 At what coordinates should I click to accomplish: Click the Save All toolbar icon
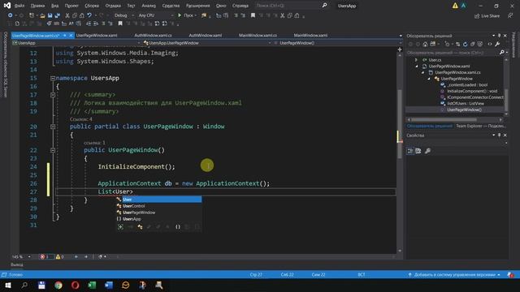click(x=57, y=15)
